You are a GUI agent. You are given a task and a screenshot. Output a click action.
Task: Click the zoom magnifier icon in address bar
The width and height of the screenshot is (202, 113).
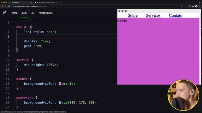[182, 6]
